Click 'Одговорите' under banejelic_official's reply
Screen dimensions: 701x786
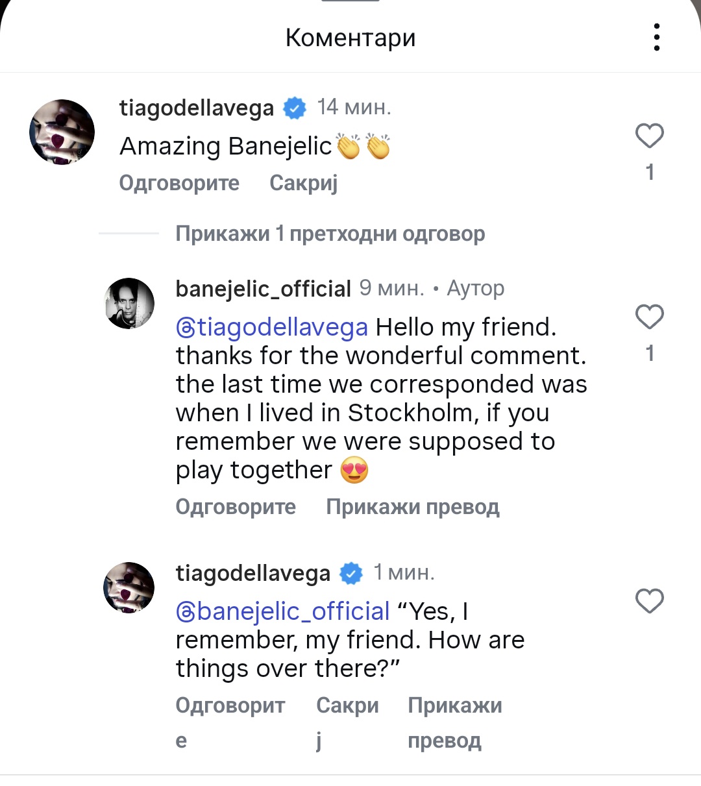tap(236, 507)
